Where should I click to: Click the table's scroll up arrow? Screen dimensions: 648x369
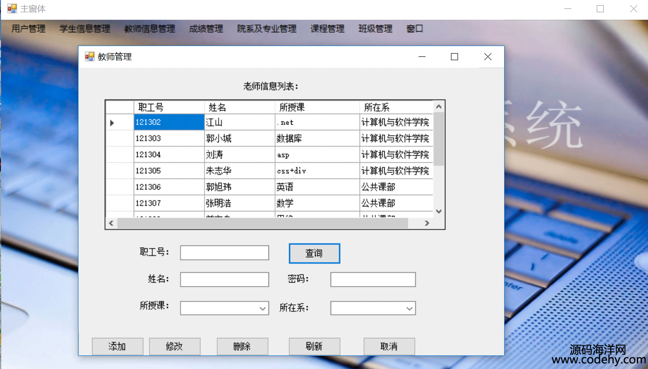tap(439, 107)
